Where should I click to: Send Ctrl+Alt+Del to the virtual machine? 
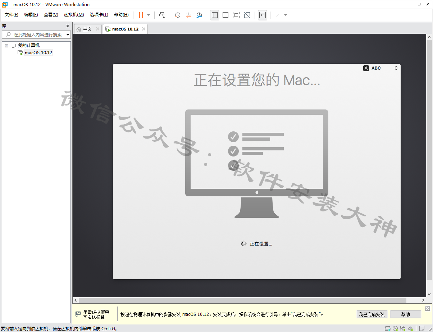[x=162, y=15]
